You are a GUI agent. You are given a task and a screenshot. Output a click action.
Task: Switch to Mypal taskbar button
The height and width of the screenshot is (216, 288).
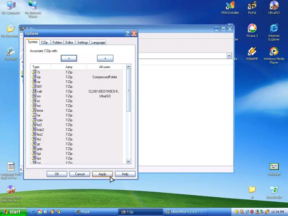[x=95, y=212]
